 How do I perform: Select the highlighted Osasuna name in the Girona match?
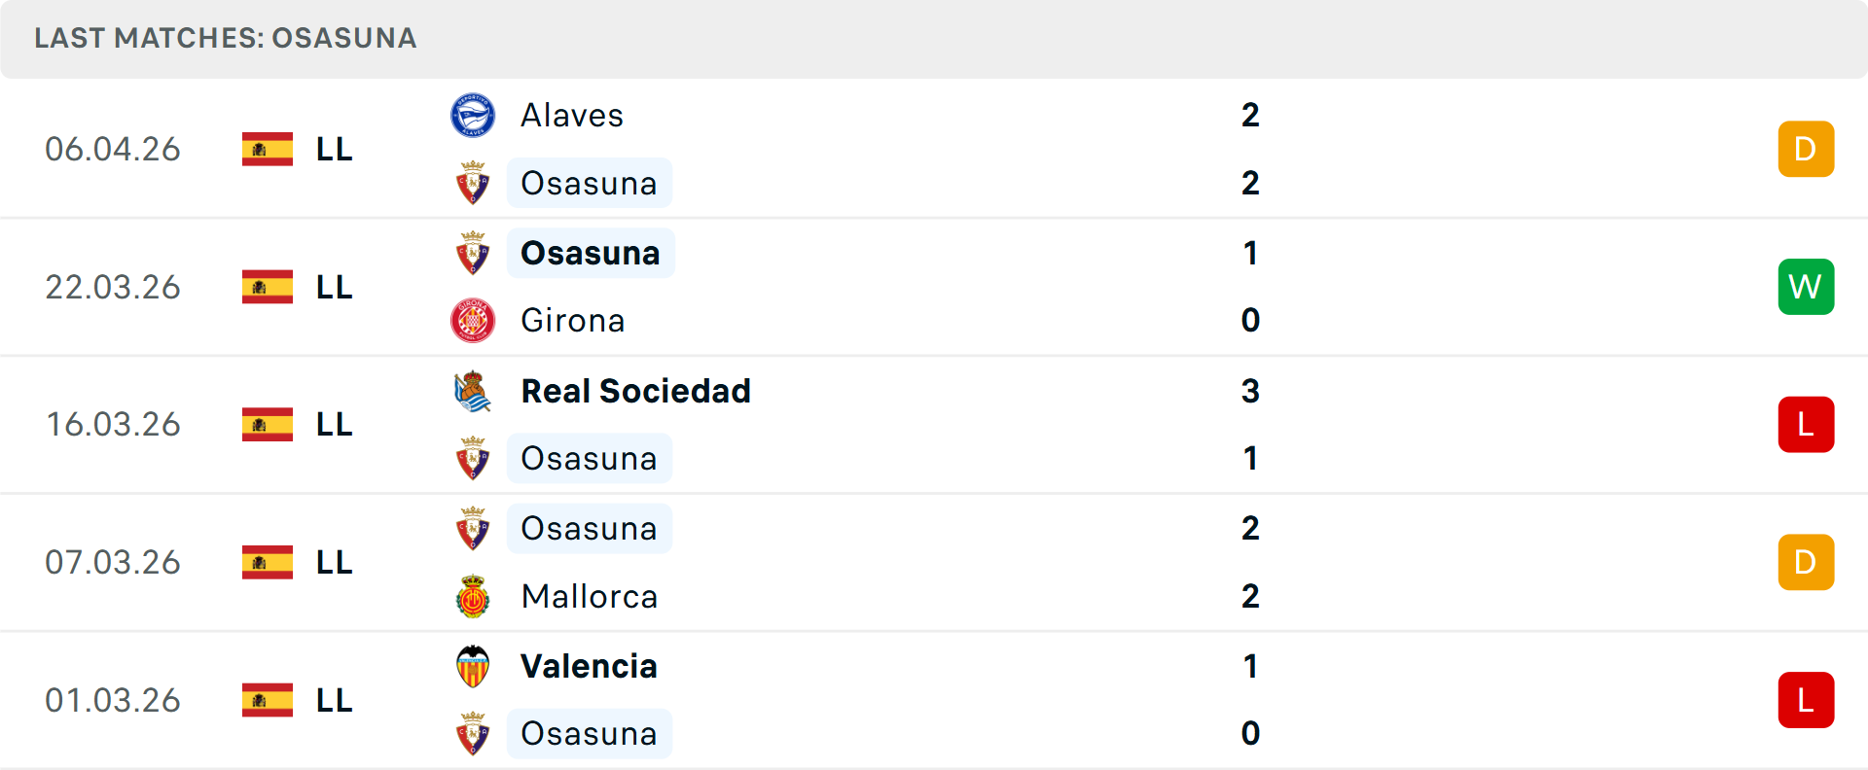(x=590, y=253)
